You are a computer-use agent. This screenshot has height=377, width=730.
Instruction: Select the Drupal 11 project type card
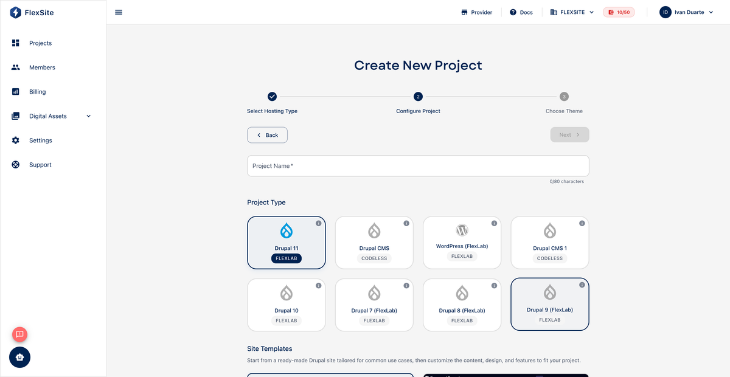(287, 243)
